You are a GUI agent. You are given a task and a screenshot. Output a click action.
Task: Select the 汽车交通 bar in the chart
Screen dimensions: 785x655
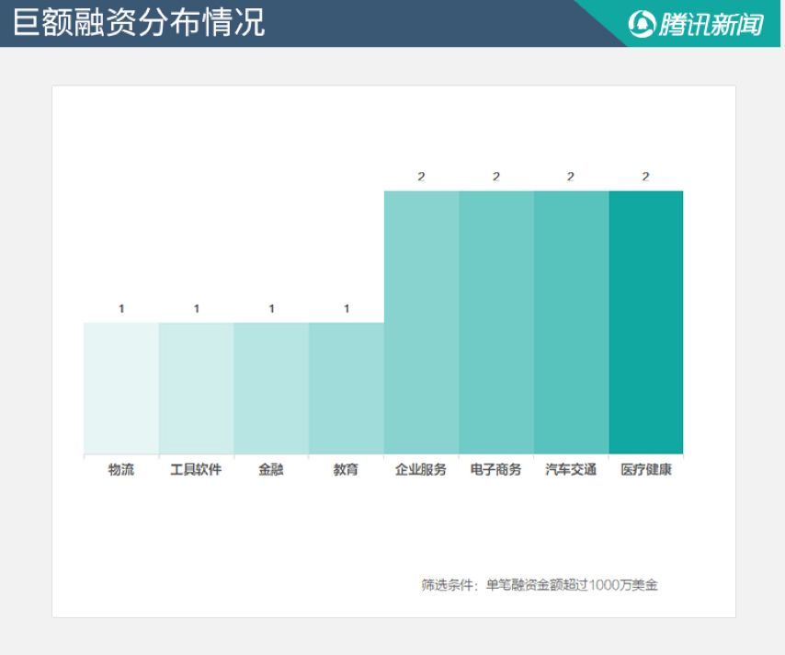pyautogui.click(x=571, y=322)
